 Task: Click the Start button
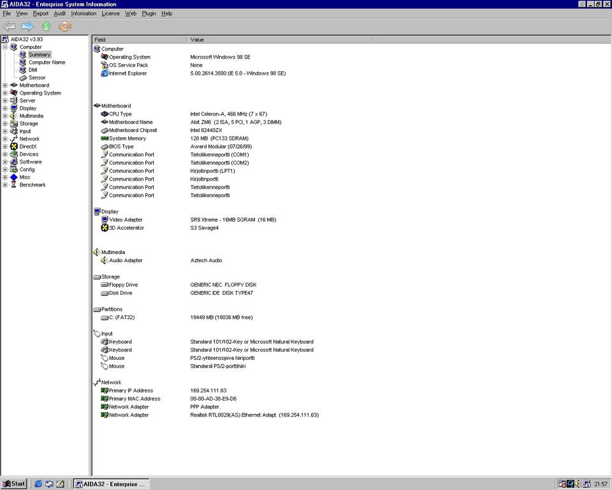(14, 484)
